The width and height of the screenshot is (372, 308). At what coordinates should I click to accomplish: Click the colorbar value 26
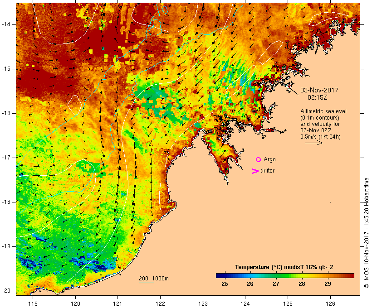pos(250,284)
